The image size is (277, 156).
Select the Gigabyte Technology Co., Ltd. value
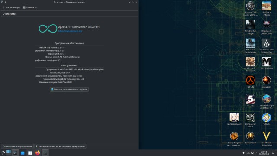coord(71,79)
